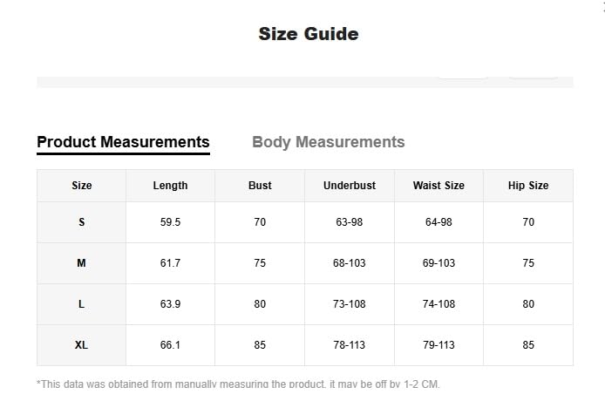Image resolution: width=605 pixels, height=401 pixels.
Task: Click the 74-108 waist size cell
Action: (438, 304)
